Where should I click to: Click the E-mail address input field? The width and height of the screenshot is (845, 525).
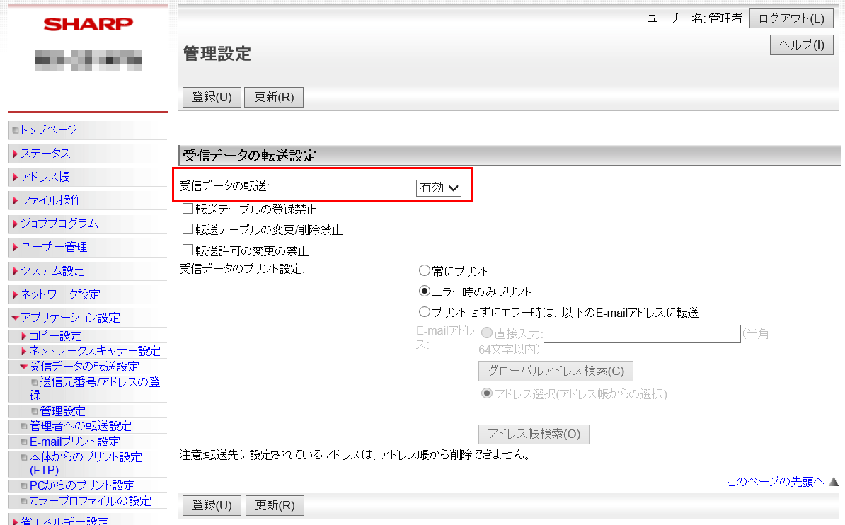click(642, 334)
